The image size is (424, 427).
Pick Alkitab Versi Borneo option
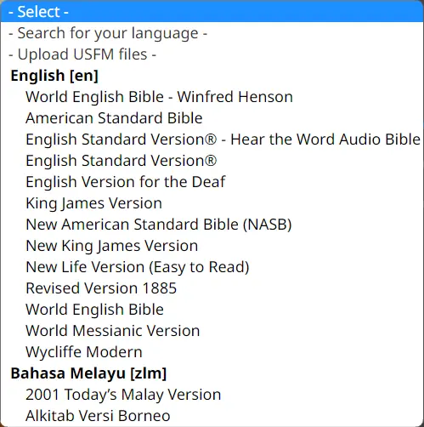click(212, 416)
